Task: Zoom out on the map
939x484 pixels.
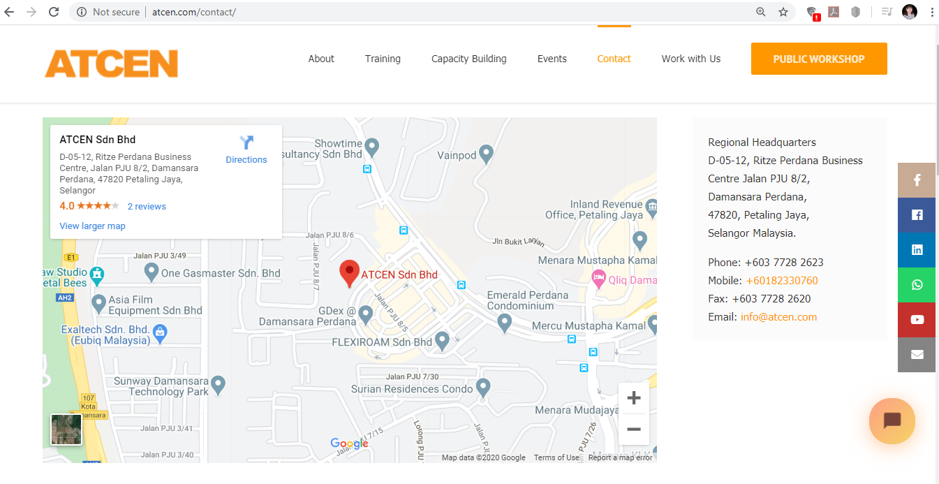Action: coord(634,429)
